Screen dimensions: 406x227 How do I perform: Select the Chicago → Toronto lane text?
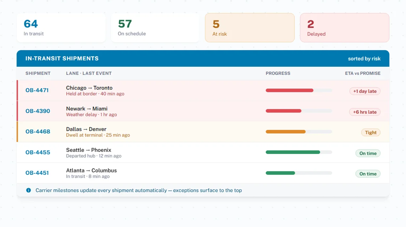(x=89, y=88)
